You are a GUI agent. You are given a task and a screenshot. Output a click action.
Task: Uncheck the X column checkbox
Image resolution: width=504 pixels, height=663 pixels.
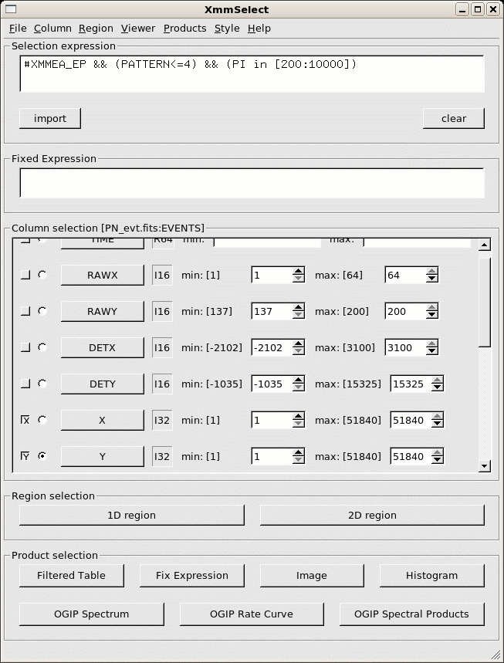coord(25,420)
